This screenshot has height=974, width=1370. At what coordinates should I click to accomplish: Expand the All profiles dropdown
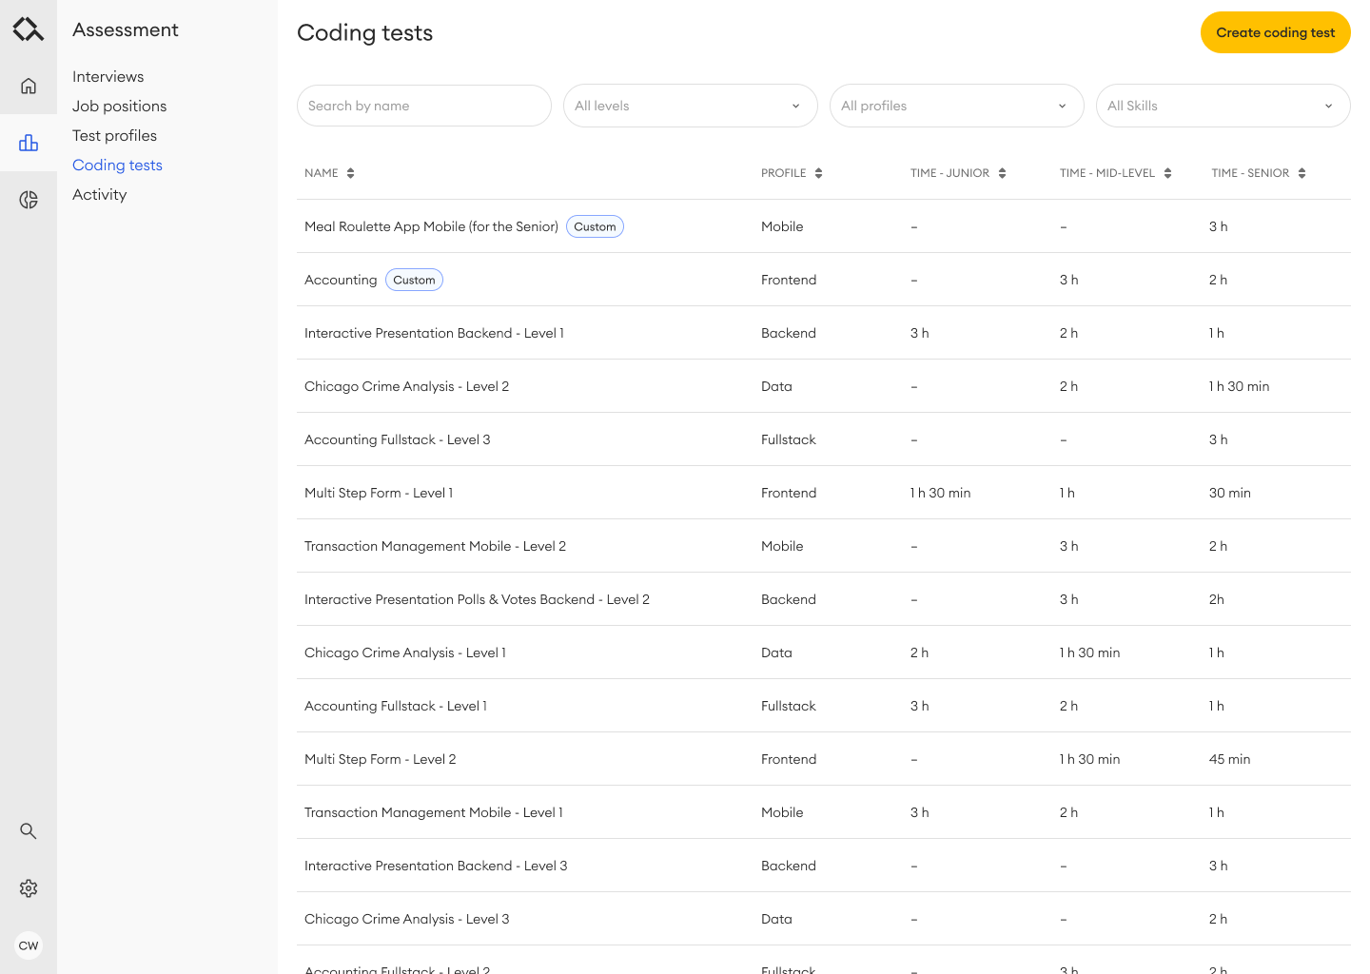point(956,106)
